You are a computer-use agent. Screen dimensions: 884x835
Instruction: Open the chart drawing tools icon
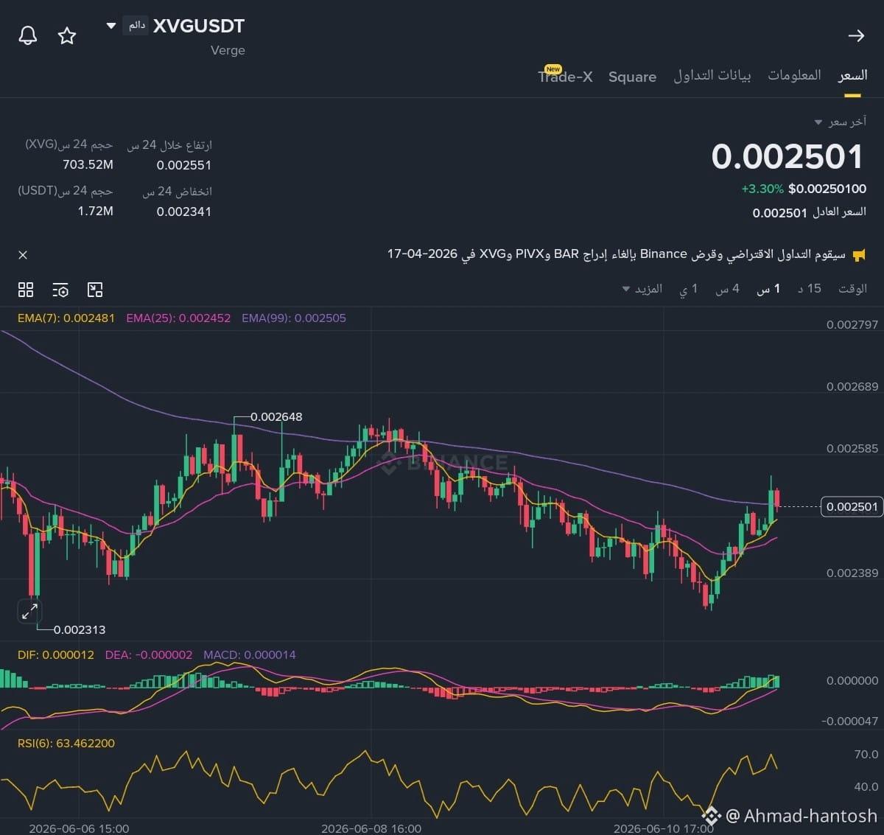coord(95,290)
